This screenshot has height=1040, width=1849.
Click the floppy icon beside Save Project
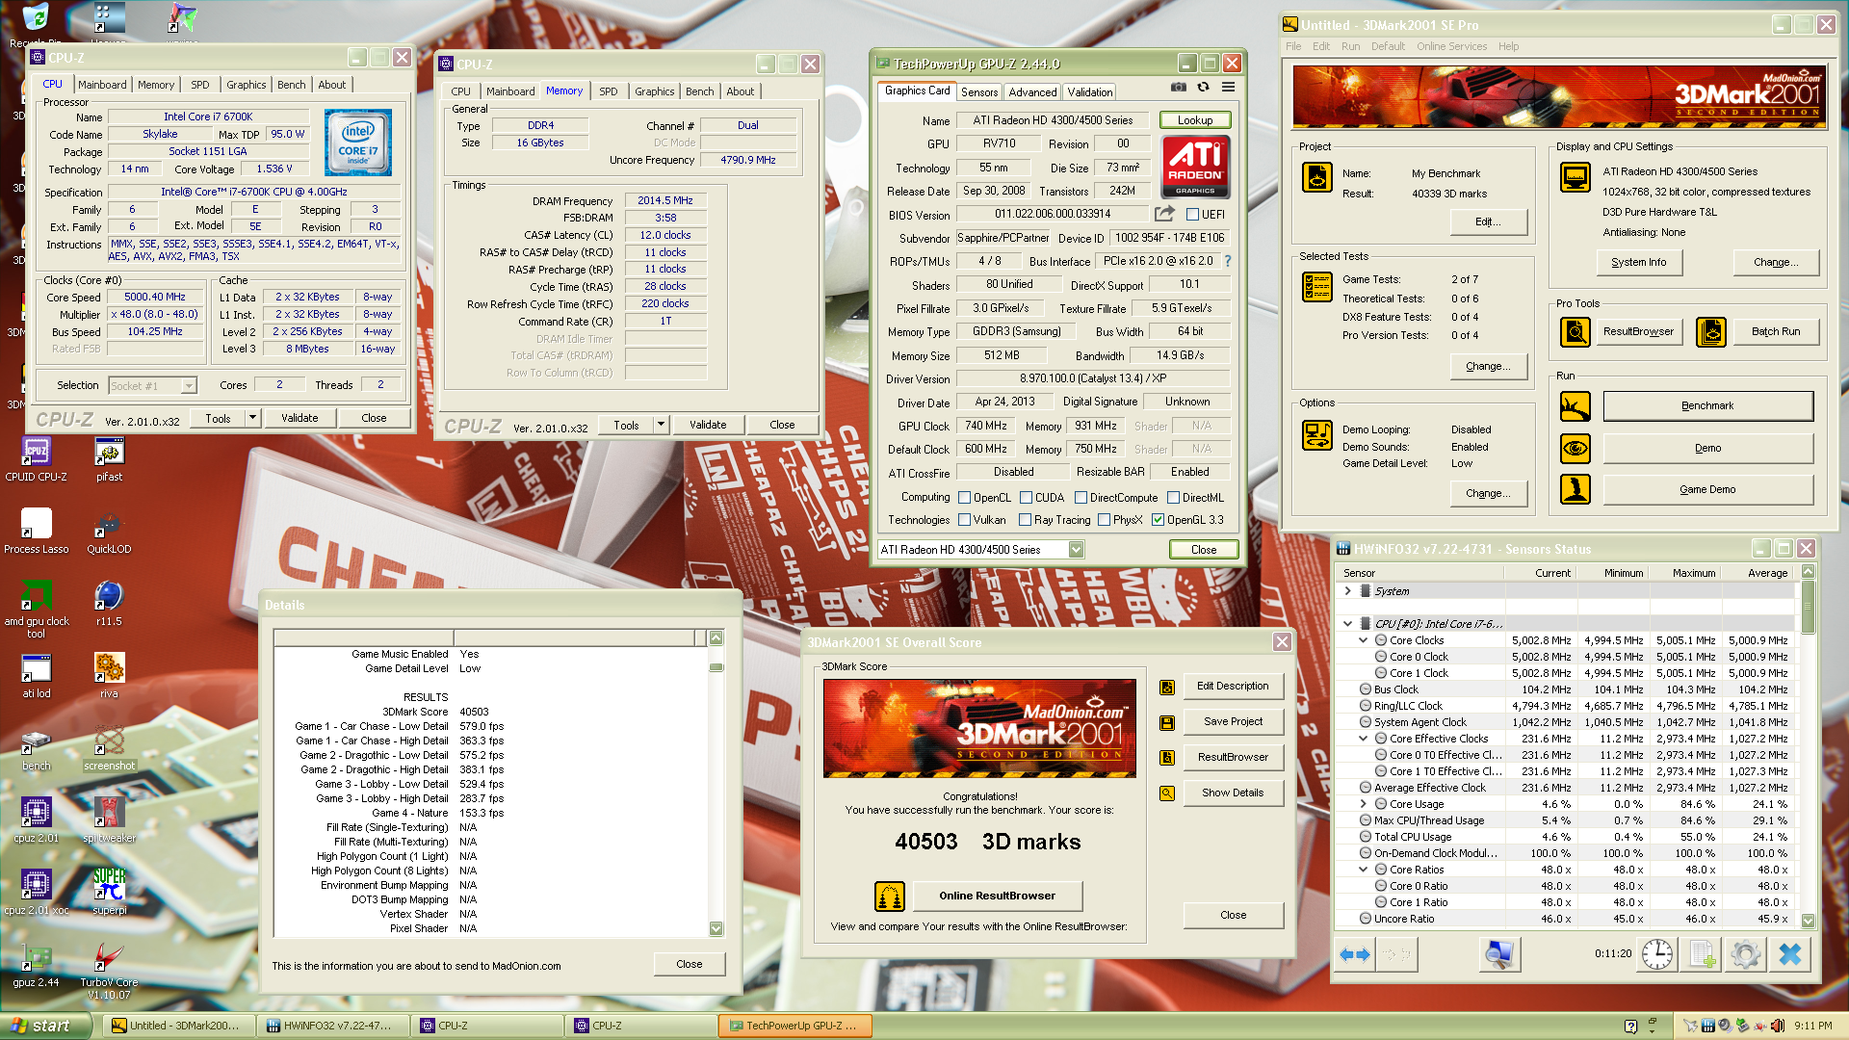coord(1167,722)
